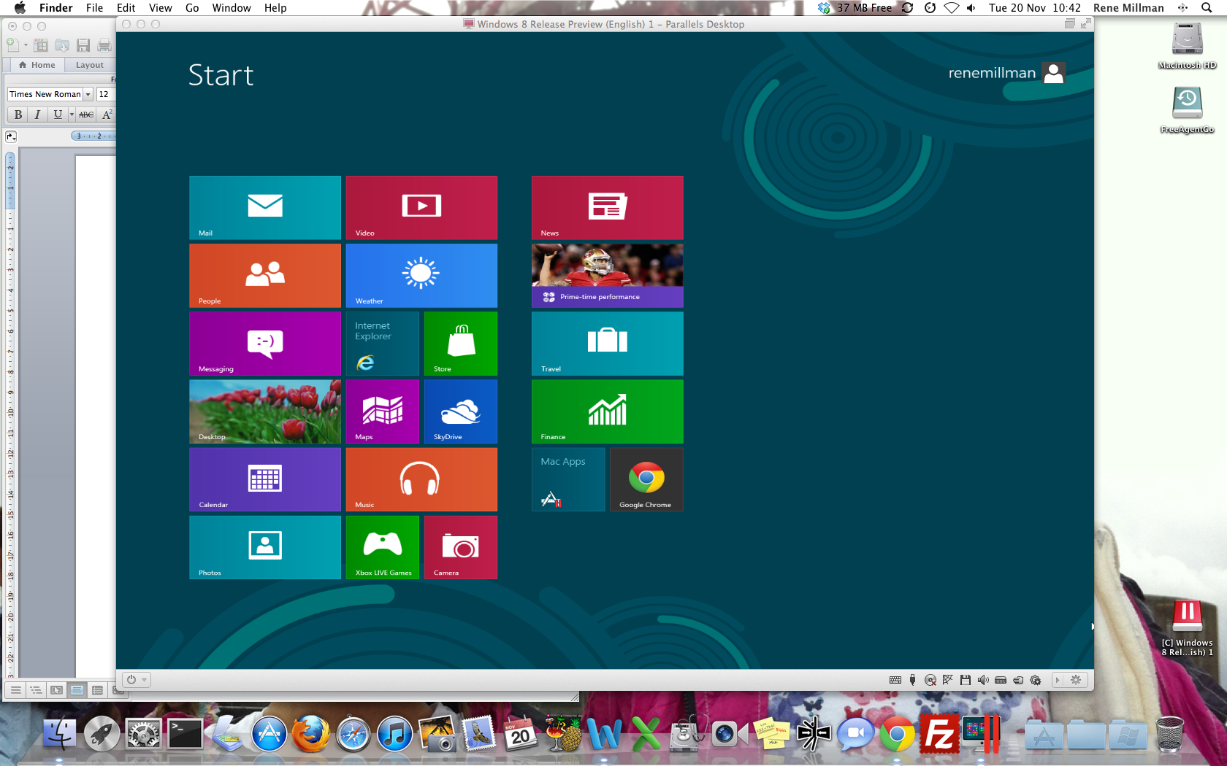The height and width of the screenshot is (766, 1227).
Task: Toggle Underline formatting in Word
Action: point(58,115)
